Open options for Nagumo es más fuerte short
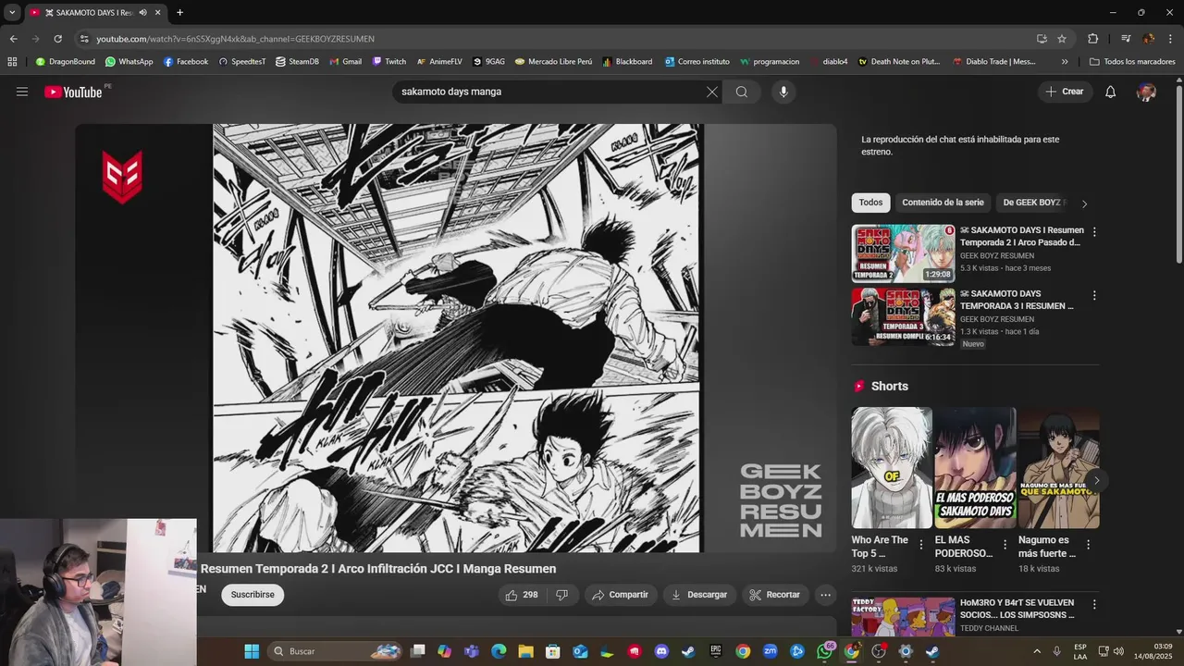Image resolution: width=1184 pixels, height=666 pixels. [x=1088, y=545]
